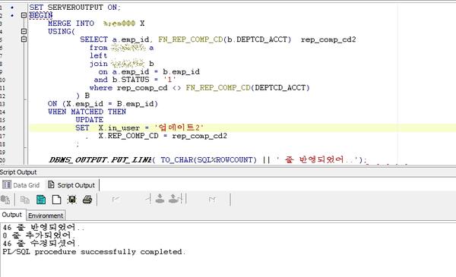456x277 pixels.
Task: Collapse the USING( block fold marker
Action: click(24, 31)
